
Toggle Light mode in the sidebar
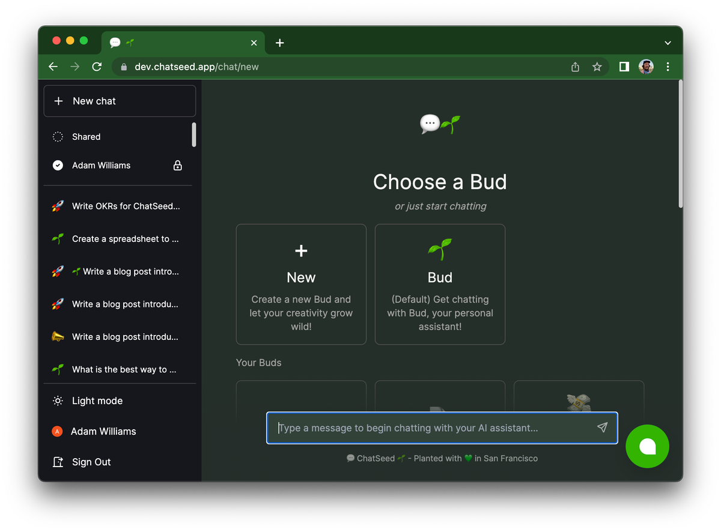96,401
